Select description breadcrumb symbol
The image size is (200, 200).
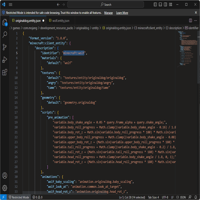[x=174, y=28]
